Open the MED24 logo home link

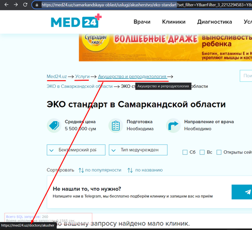click(x=76, y=21)
